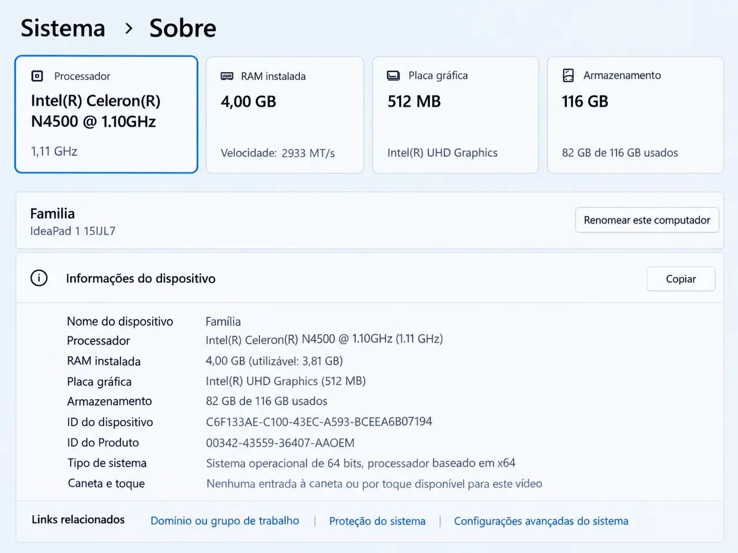The image size is (738, 553).
Task: Select the Placa gráfica card
Action: coord(455,115)
